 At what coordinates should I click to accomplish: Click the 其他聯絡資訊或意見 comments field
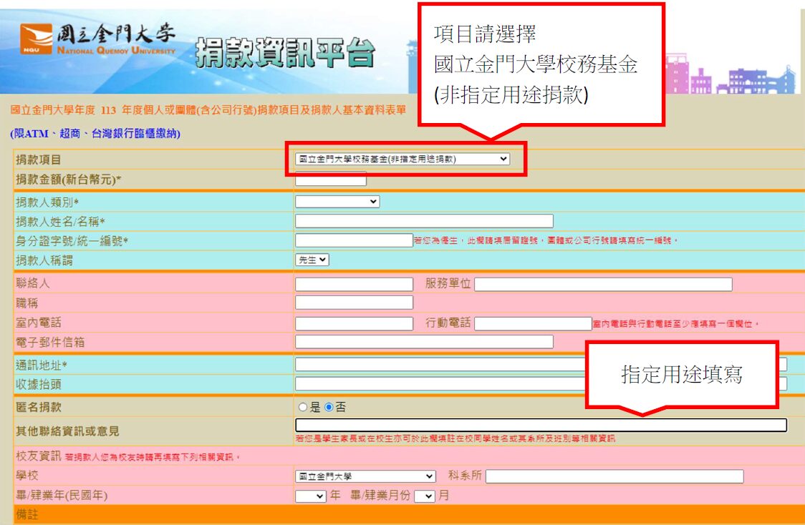coord(541,425)
